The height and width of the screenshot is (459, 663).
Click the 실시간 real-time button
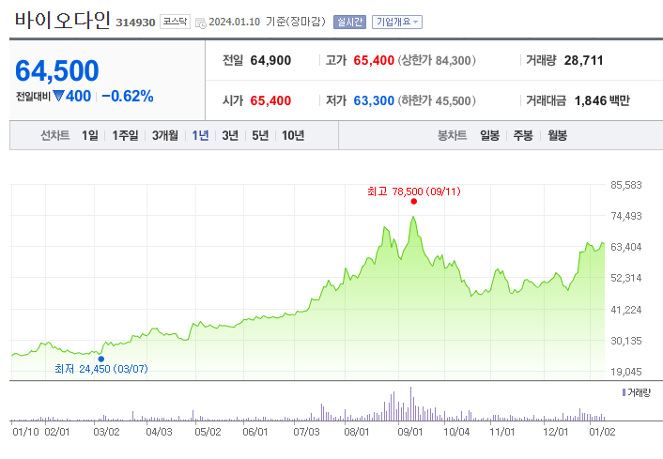tap(349, 22)
